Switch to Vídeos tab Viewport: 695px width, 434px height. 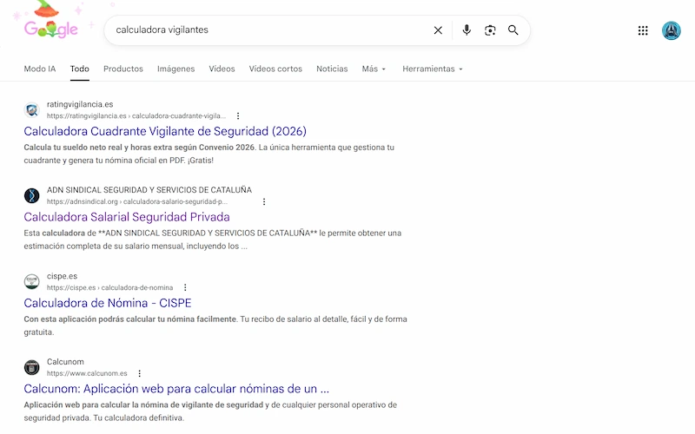tap(222, 69)
